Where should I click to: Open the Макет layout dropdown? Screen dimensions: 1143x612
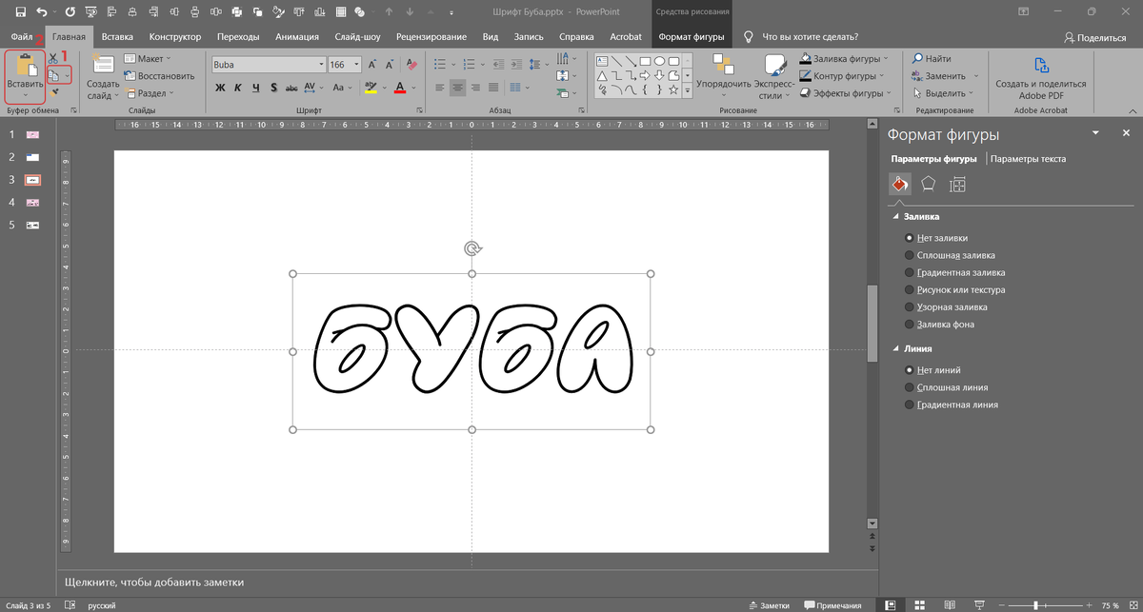[148, 59]
